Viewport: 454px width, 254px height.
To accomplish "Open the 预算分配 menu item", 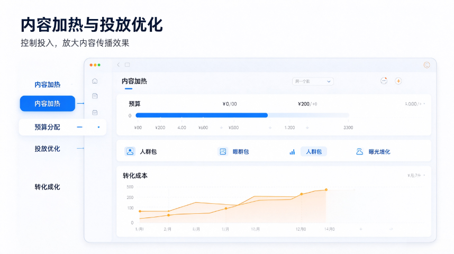I will tap(62, 127).
